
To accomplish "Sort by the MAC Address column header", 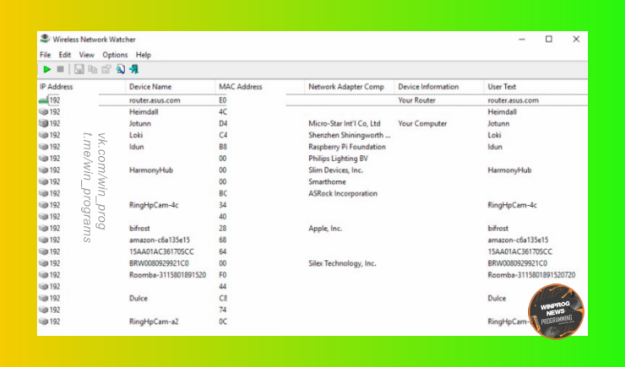I will pyautogui.click(x=260, y=87).
